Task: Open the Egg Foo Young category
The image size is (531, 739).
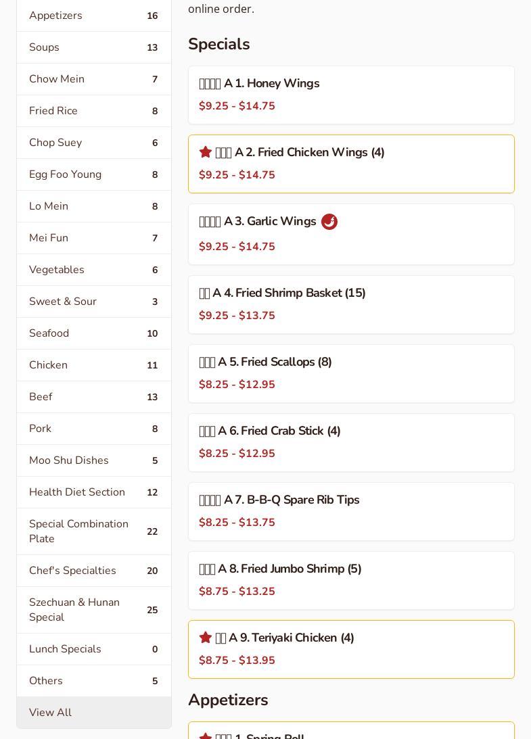Action: tap(93, 174)
